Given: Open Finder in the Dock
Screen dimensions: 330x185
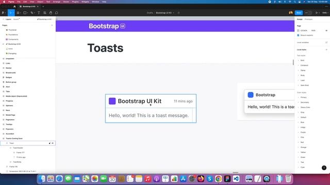Looking at the screenshot, I should (x=42, y=179).
